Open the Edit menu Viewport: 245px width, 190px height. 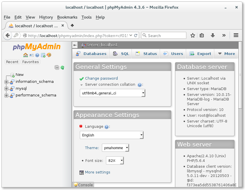(18, 17)
